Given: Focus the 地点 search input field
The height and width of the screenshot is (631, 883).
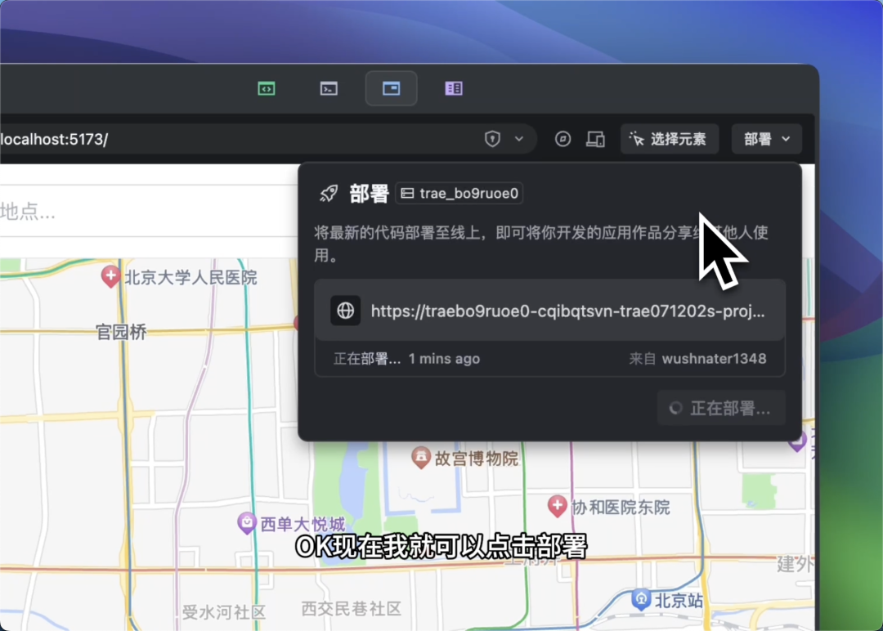Looking at the screenshot, I should click(x=123, y=213).
